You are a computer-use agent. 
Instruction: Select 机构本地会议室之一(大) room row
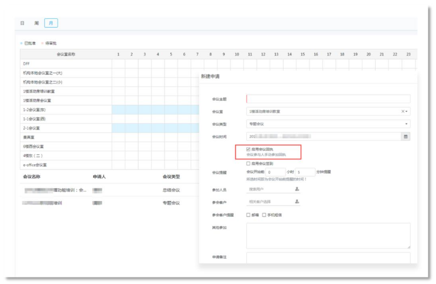pos(66,73)
